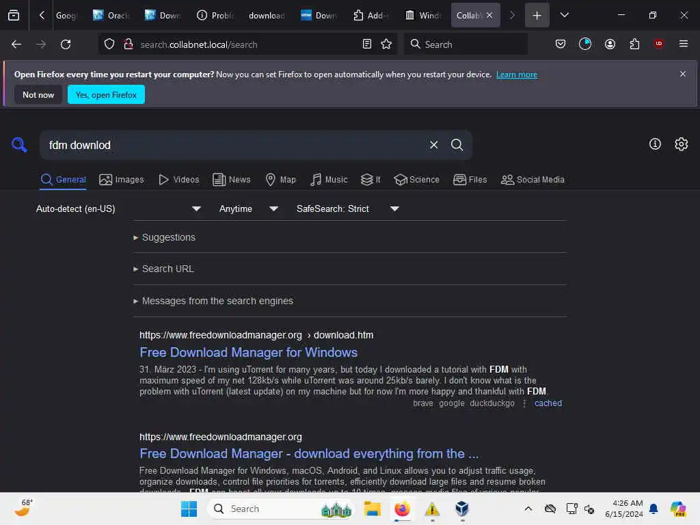Open the Firefox account icon
This screenshot has width=700, height=525.
point(610,44)
